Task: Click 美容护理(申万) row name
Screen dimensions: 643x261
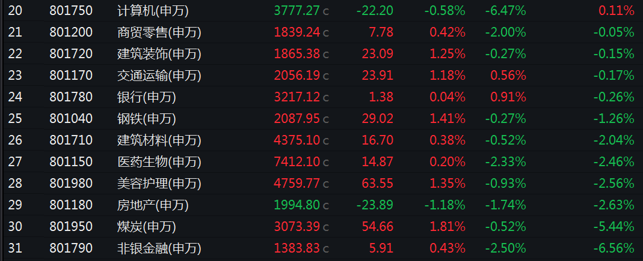Action: pos(159,184)
